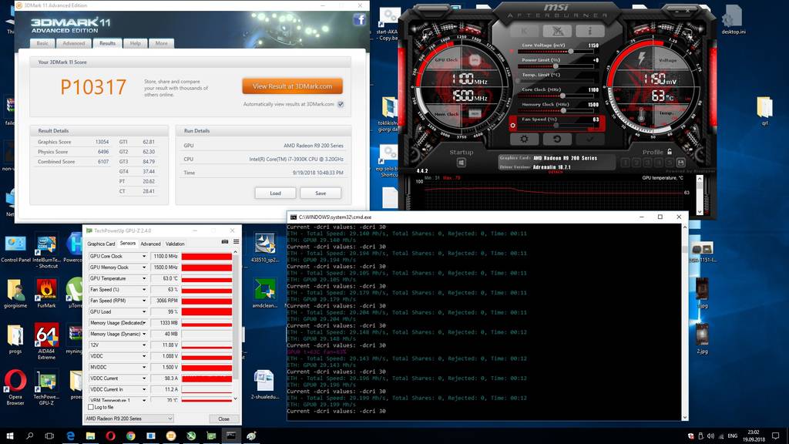Open the Afterburner OC scanner button
This screenshot has width=789, height=444.
click(x=557, y=31)
